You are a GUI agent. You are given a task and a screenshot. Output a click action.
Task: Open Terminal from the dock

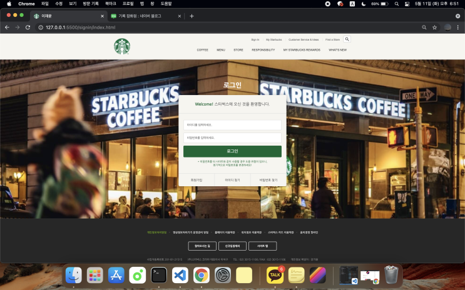click(159, 275)
